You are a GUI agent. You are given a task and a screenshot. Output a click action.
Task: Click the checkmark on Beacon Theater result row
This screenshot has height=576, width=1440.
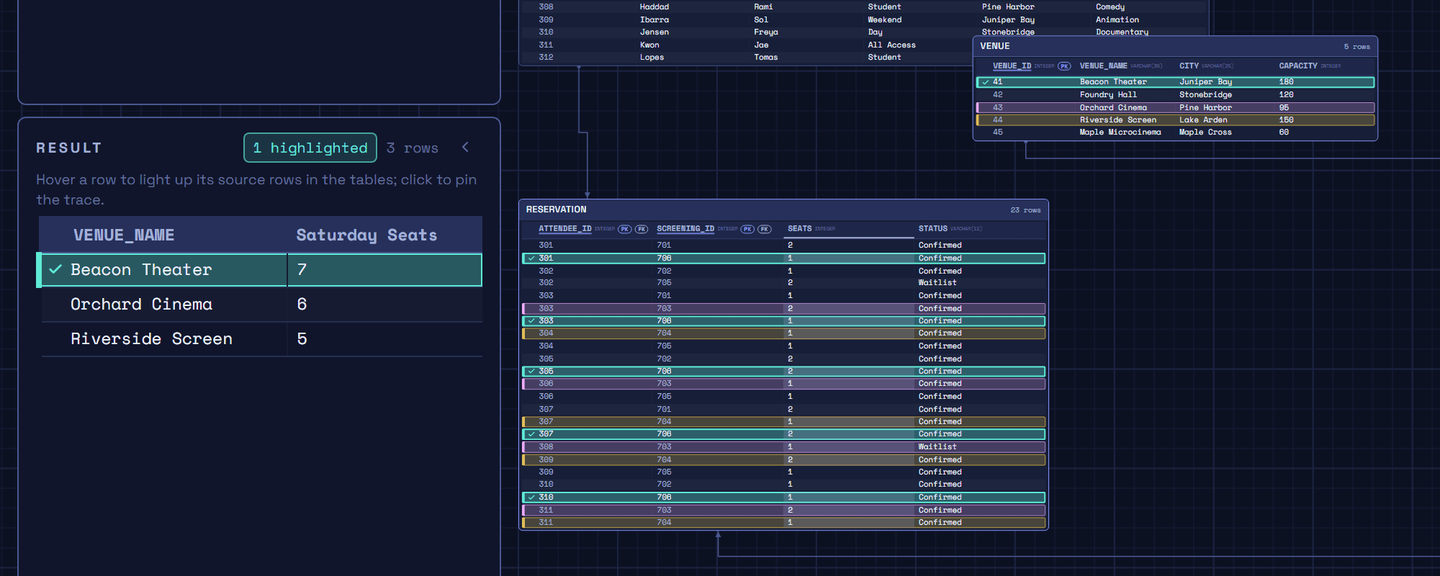pos(55,269)
